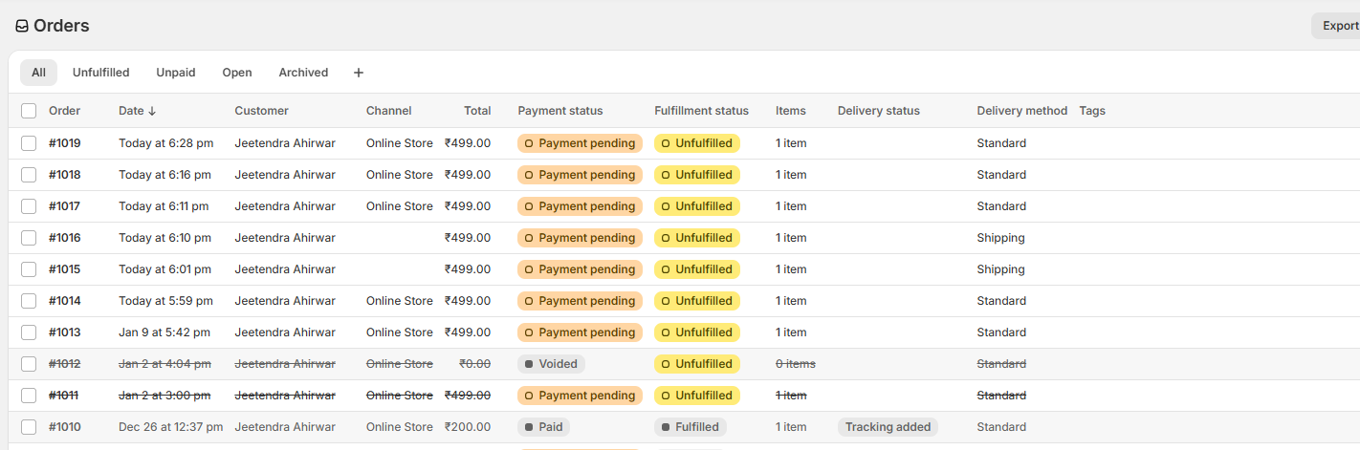Open the Archived orders tab
1360x450 pixels.
tap(303, 73)
